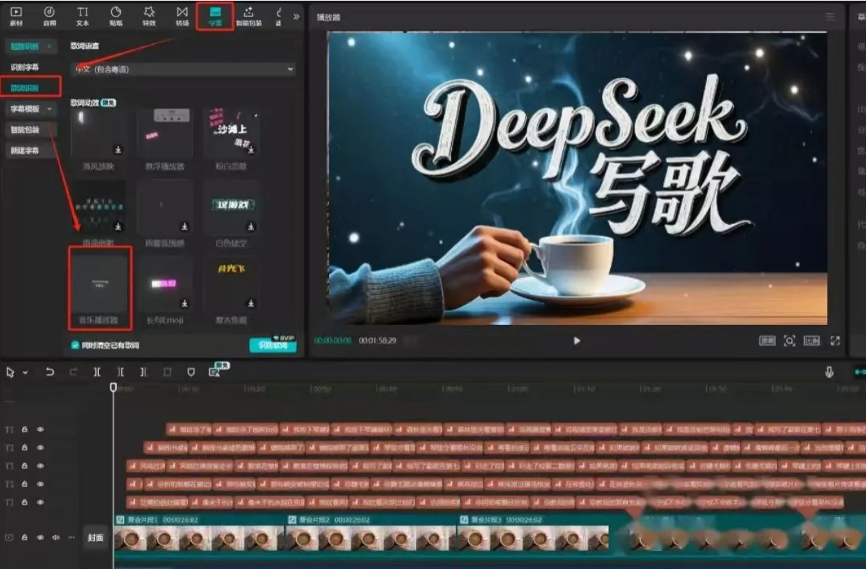Viewport: 866px width, 569px height.
Task: Choose the 海风放映 lyric effect thumbnail
Action: pos(98,132)
